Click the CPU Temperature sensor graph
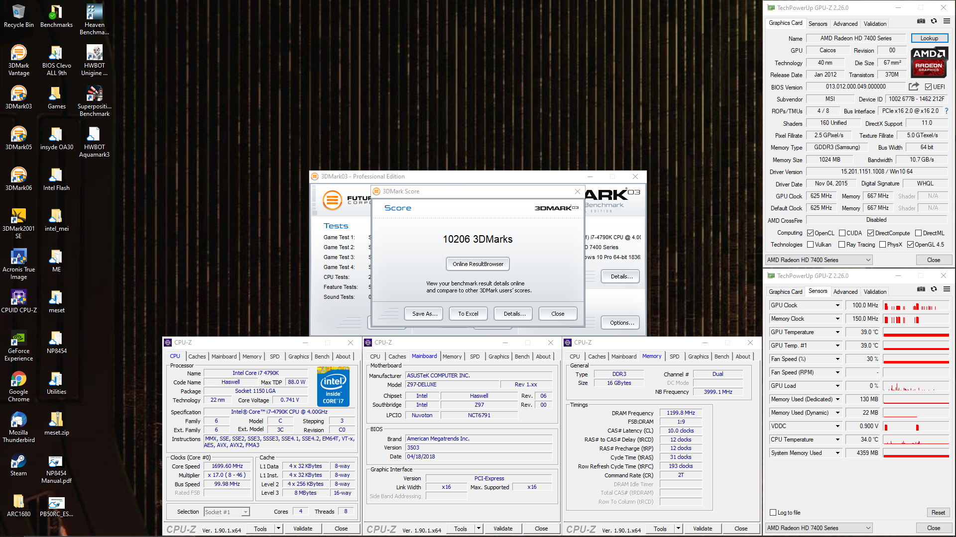 pyautogui.click(x=916, y=440)
